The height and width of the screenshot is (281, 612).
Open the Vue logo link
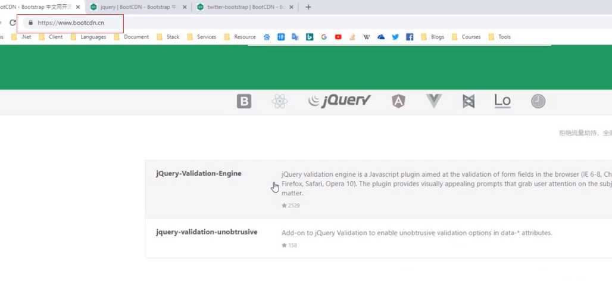[x=433, y=101]
